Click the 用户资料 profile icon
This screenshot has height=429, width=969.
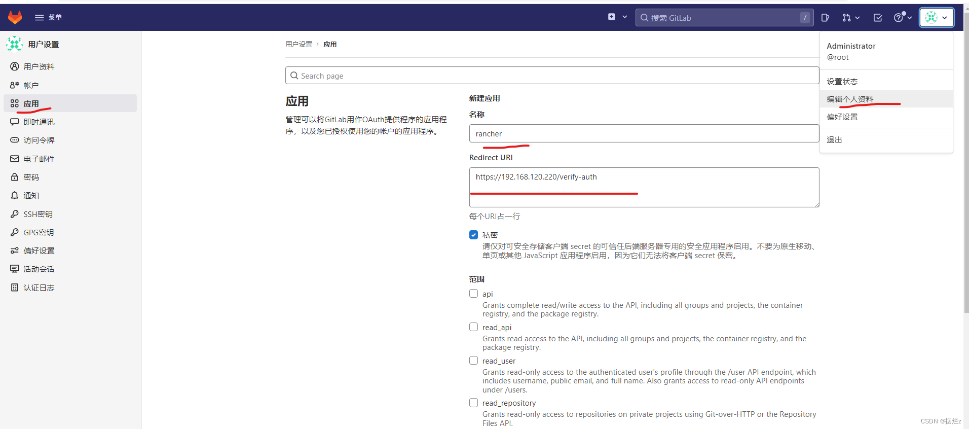pos(15,66)
